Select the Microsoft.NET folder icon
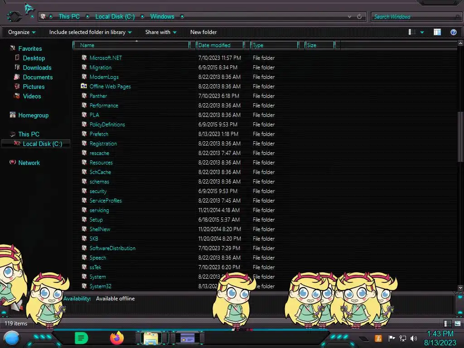464x348 pixels. [x=84, y=58]
